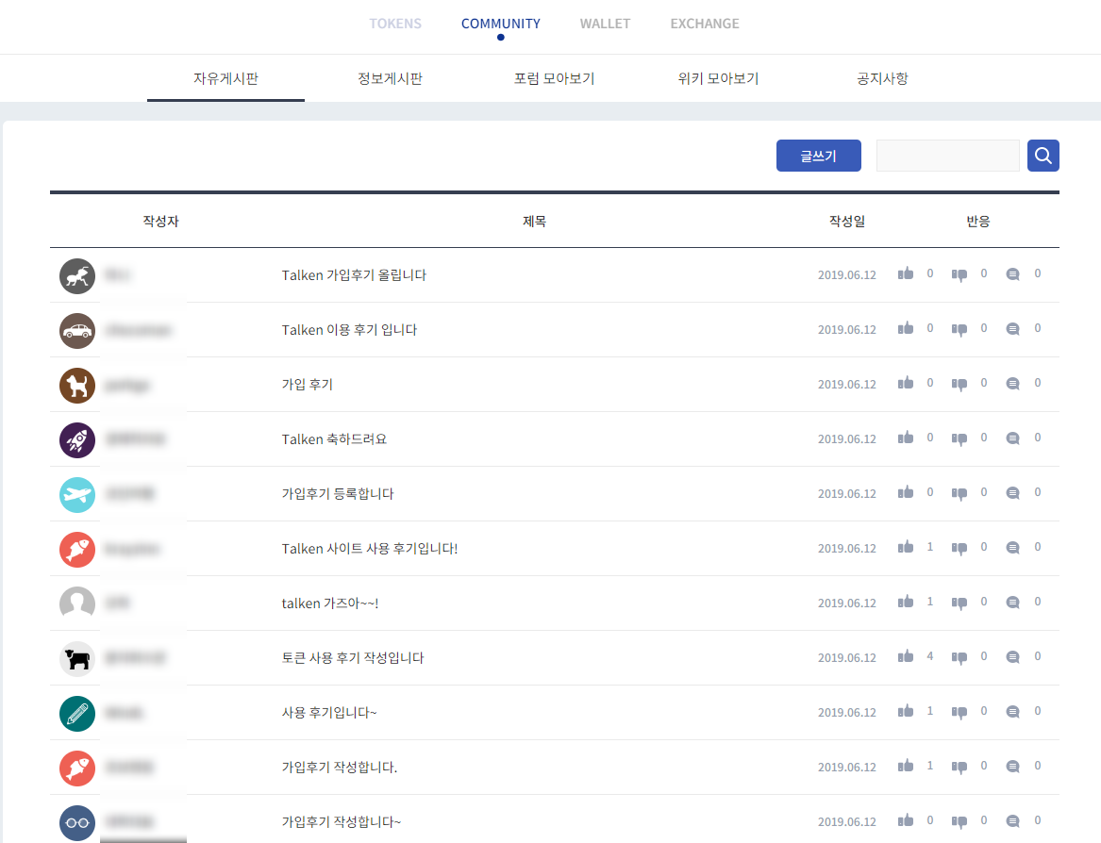Like the post 'Talken 가입후기 올립니다'

click(906, 273)
